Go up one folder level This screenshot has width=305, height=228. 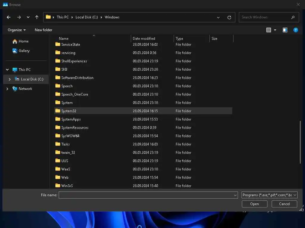click(37, 17)
